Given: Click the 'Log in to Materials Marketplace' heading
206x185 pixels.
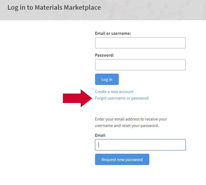Looking at the screenshot, I should pos(54,7).
